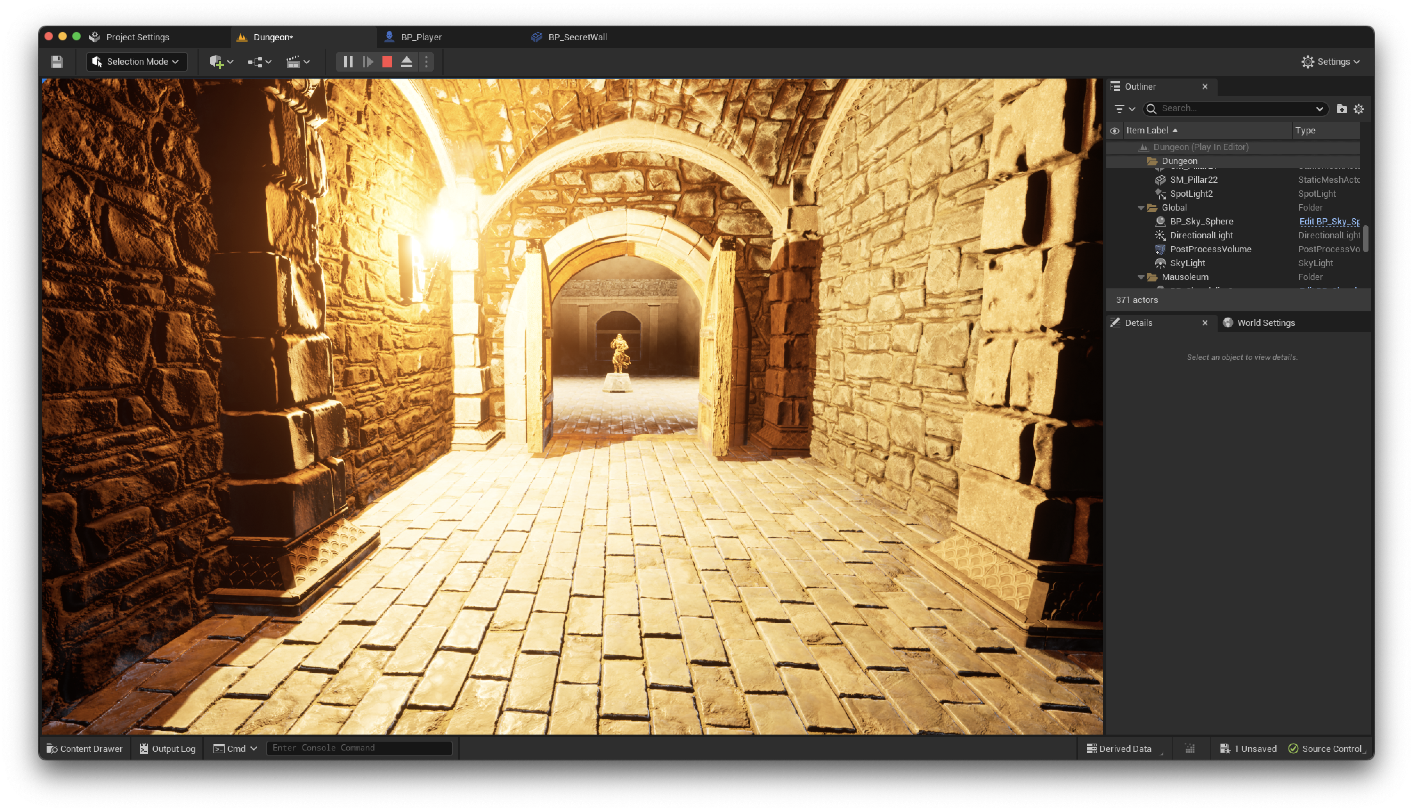The height and width of the screenshot is (811, 1413).
Task: Eject from the player controller
Action: pos(407,62)
